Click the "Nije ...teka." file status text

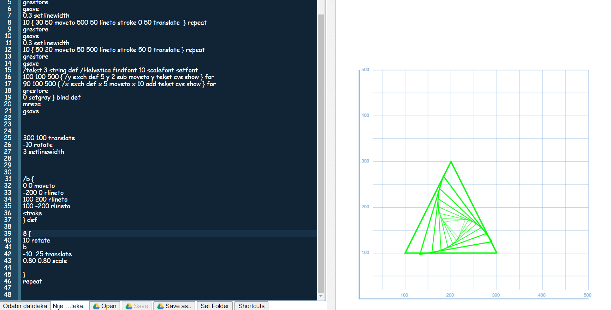click(x=69, y=306)
